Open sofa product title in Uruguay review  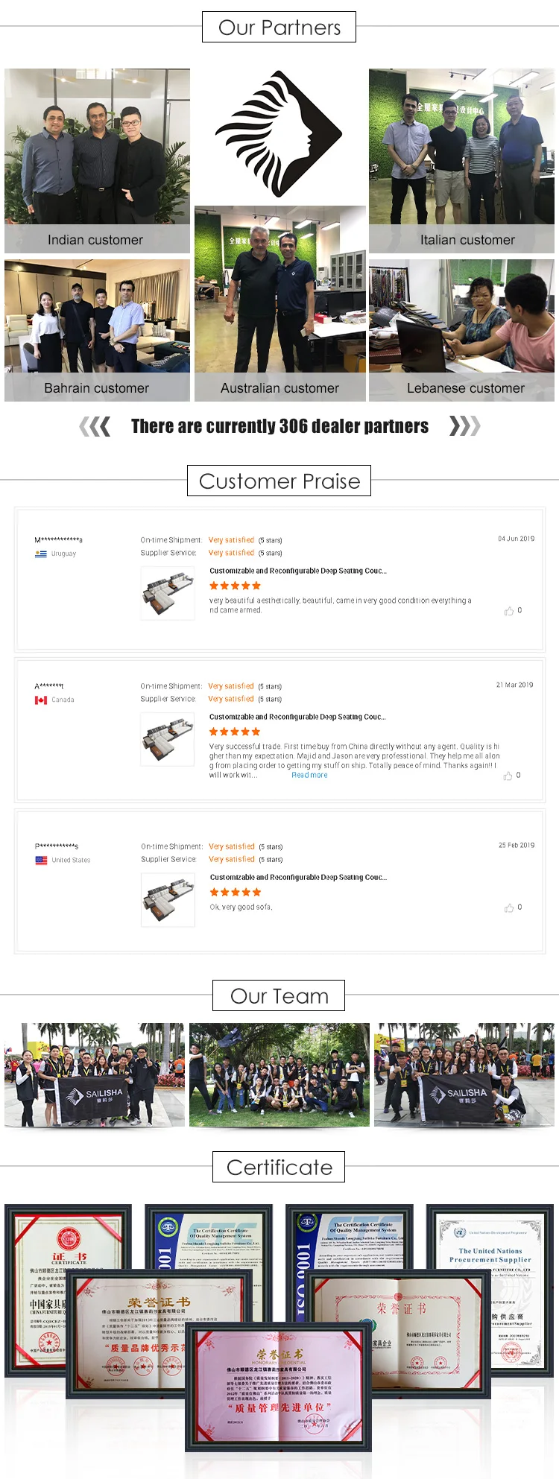[x=297, y=571]
